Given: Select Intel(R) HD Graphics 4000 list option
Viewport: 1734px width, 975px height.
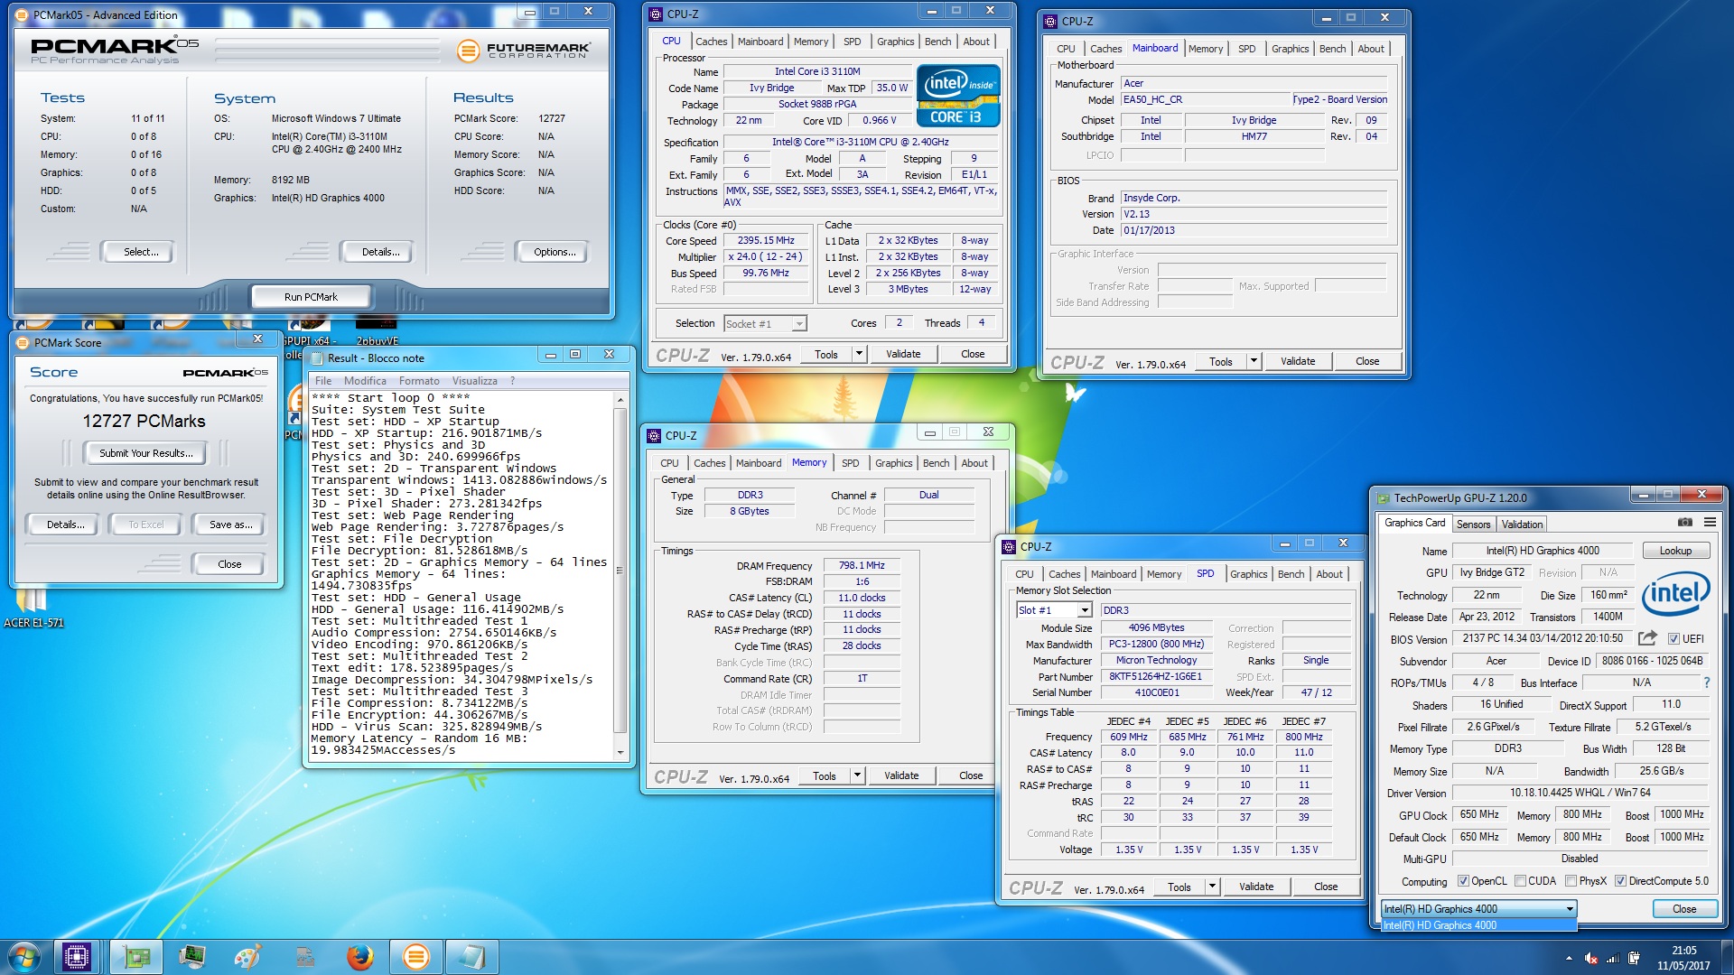Looking at the screenshot, I should pos(1478,925).
